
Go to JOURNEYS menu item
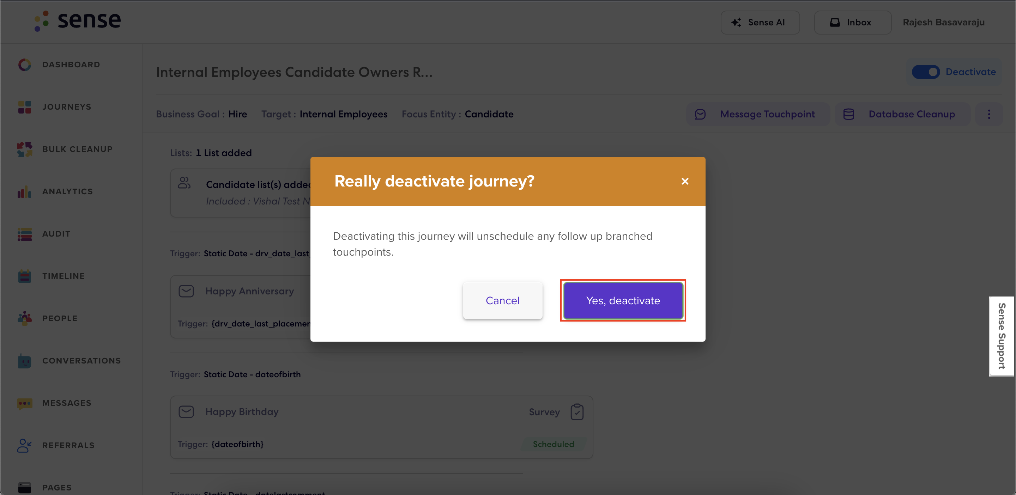(x=67, y=107)
